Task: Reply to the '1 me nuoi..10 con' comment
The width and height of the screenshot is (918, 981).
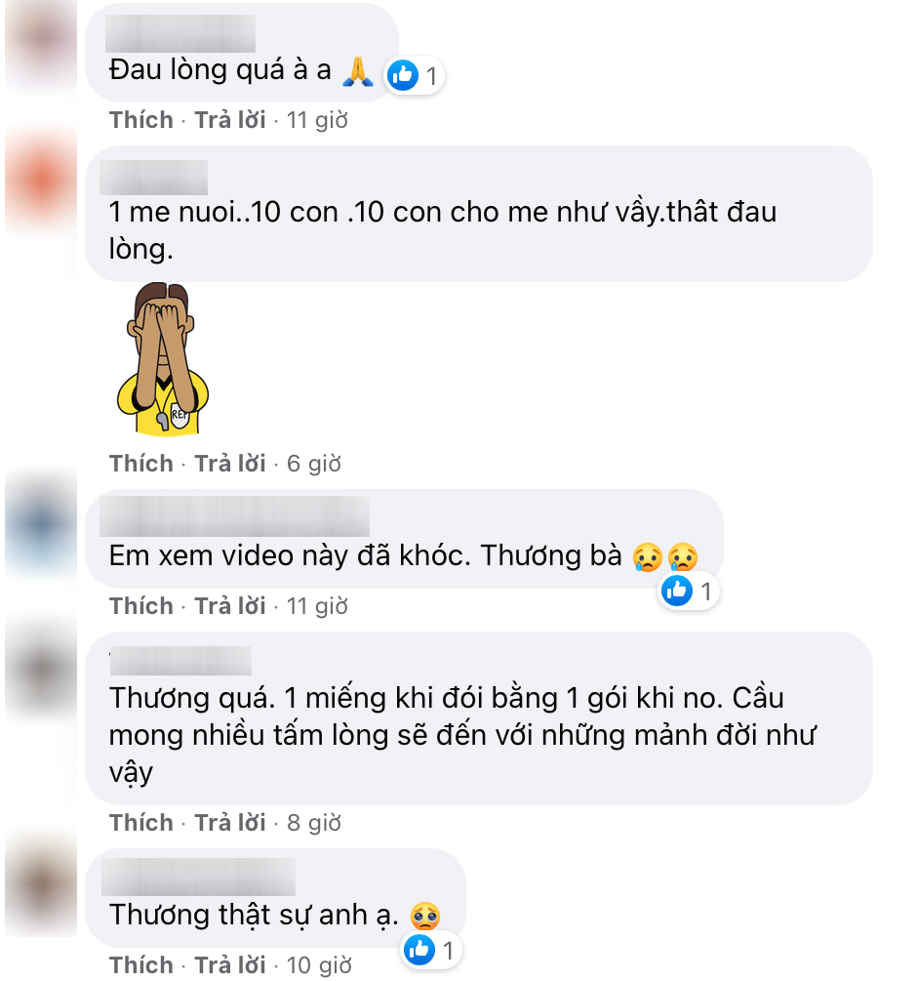Action: click(229, 463)
